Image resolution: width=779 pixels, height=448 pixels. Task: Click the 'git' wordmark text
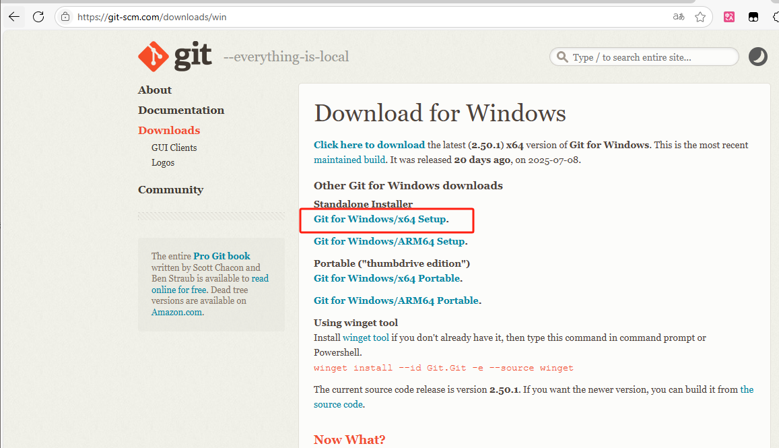coord(193,56)
